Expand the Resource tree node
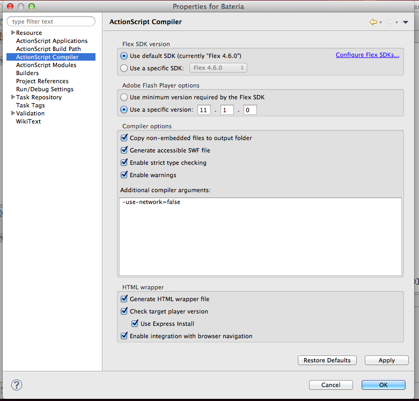 (x=13, y=33)
